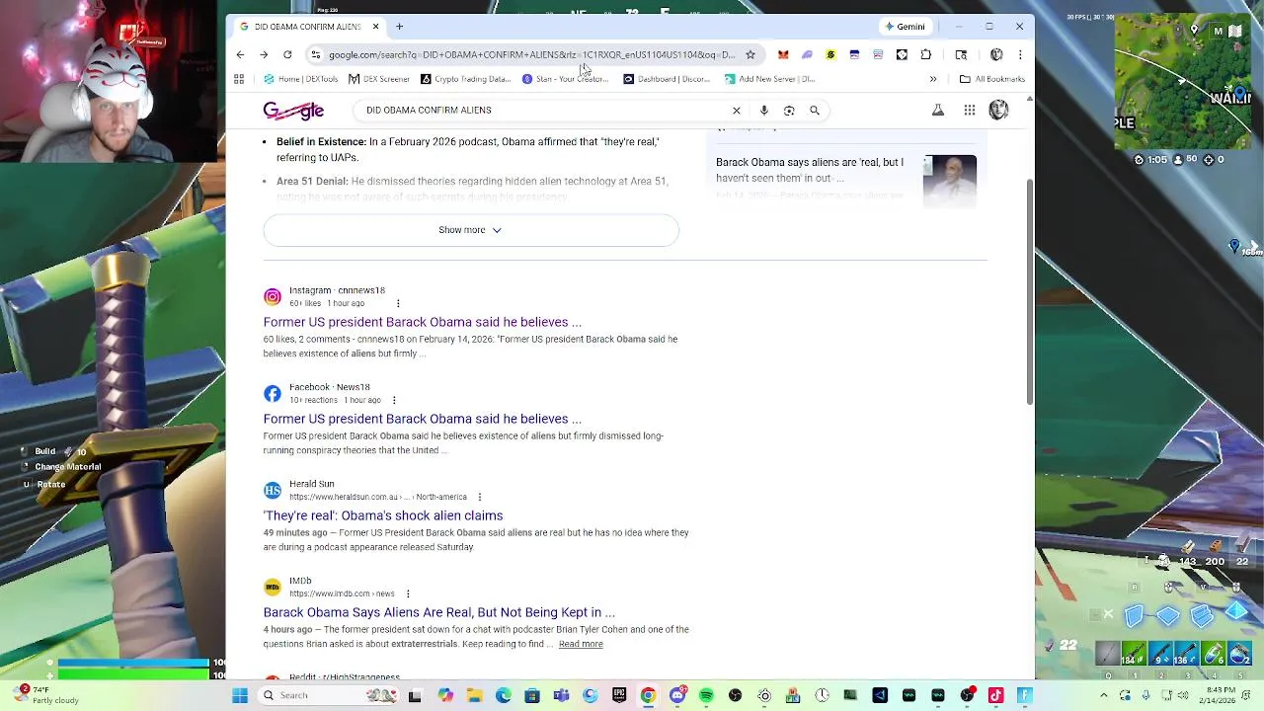1264x711 pixels.
Task: Open Microsoft Edge from the taskbar
Action: click(503, 695)
